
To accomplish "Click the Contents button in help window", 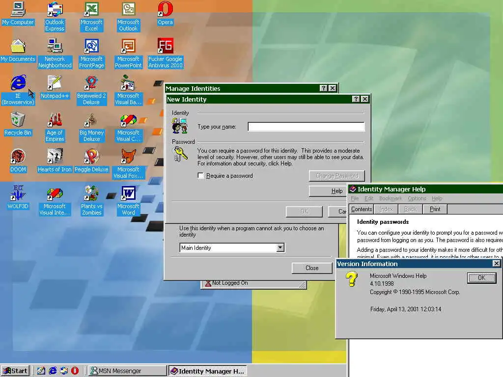I will [x=362, y=209].
